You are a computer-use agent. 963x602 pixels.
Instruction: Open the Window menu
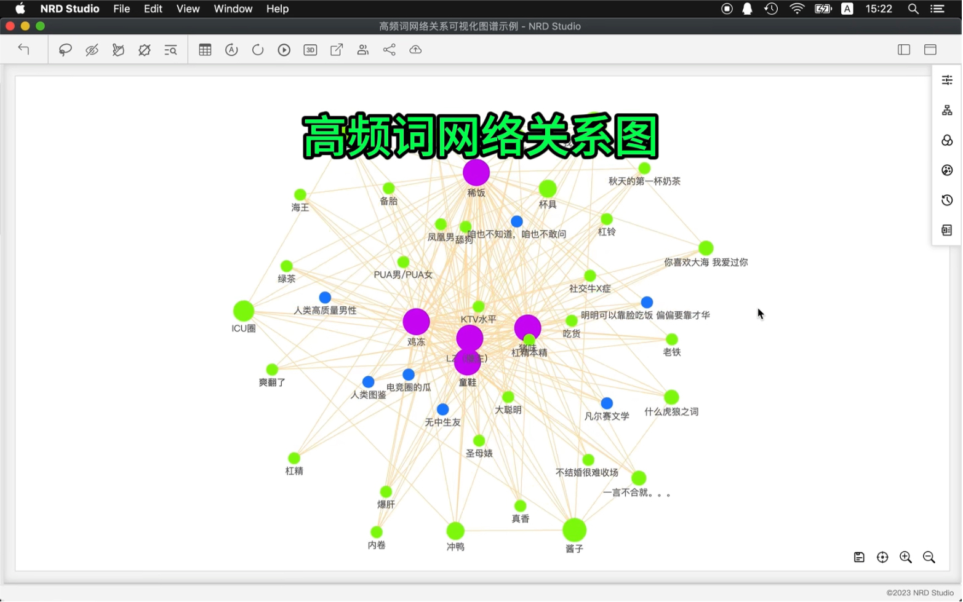[233, 9]
